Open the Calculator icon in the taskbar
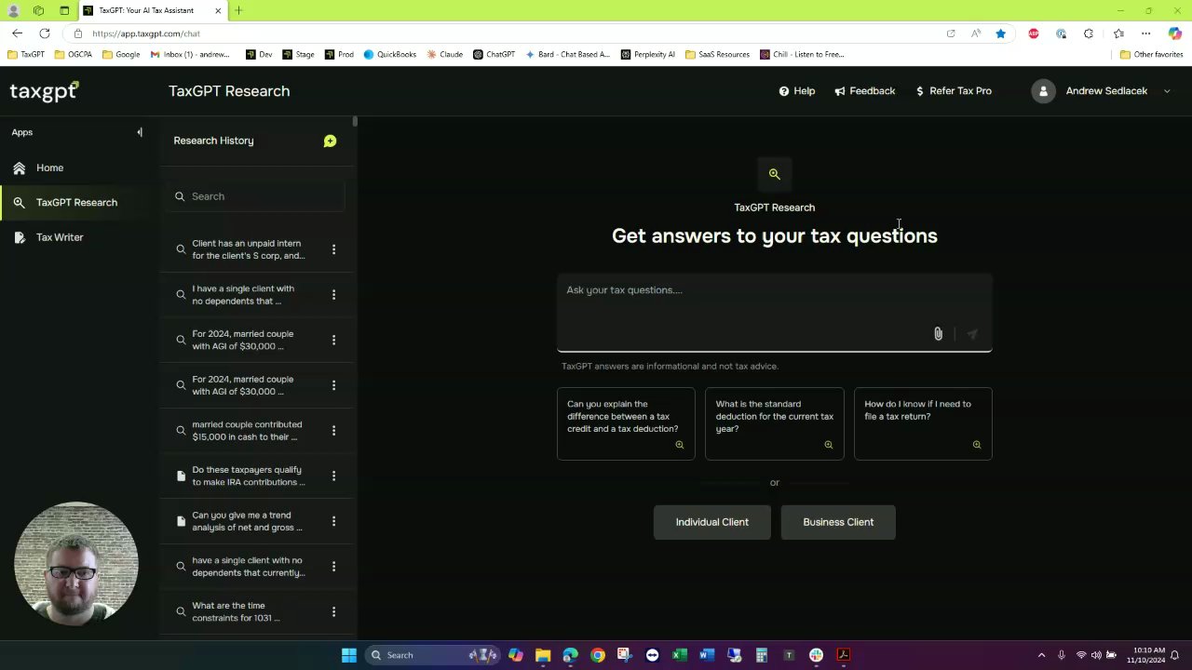 coord(761,655)
